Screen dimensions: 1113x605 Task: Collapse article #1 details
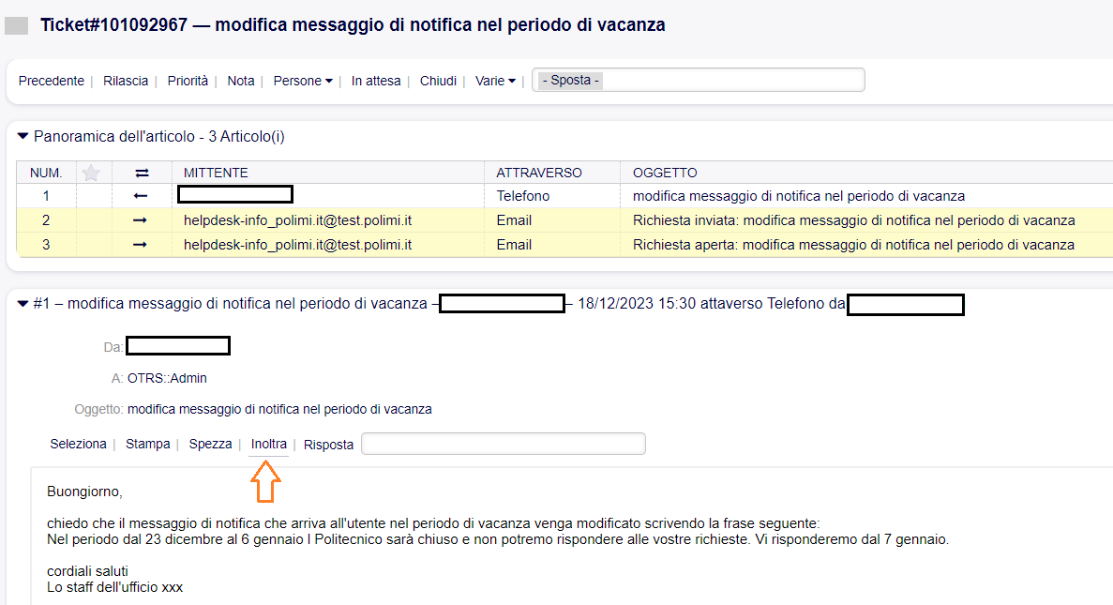(23, 303)
